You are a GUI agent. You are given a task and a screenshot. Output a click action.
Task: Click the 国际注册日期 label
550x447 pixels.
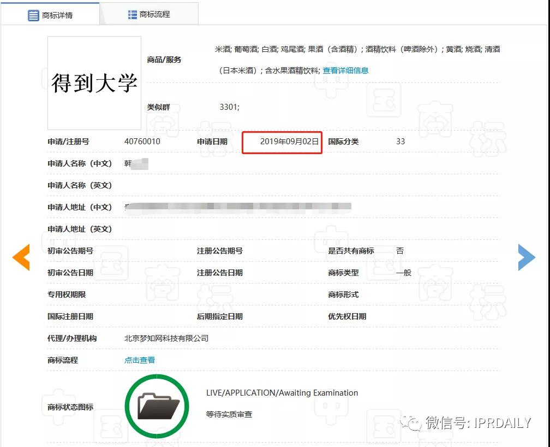click(x=70, y=316)
